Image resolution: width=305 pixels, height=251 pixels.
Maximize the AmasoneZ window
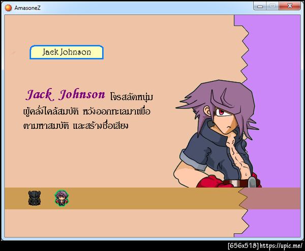pos(272,6)
